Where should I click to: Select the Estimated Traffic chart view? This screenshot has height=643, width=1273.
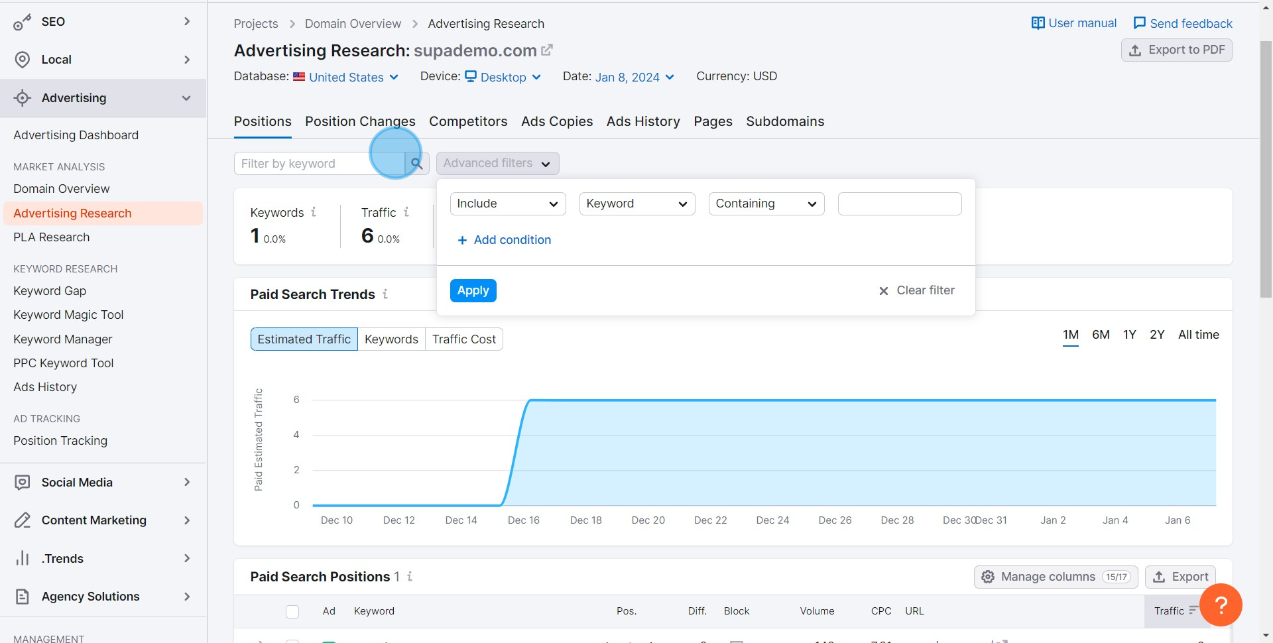click(304, 339)
